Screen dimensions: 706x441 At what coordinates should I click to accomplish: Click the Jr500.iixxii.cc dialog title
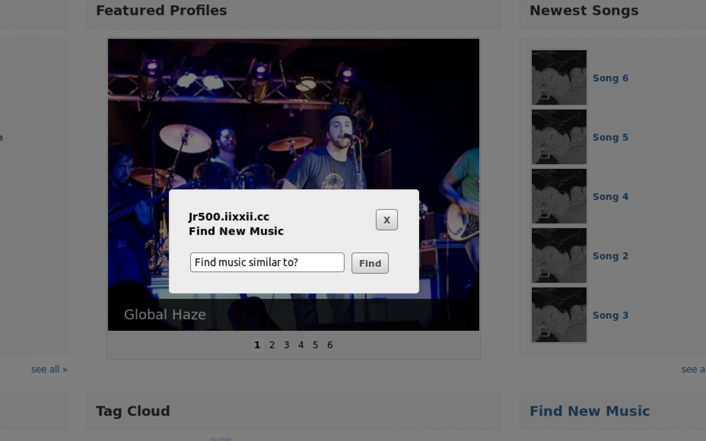click(x=229, y=217)
